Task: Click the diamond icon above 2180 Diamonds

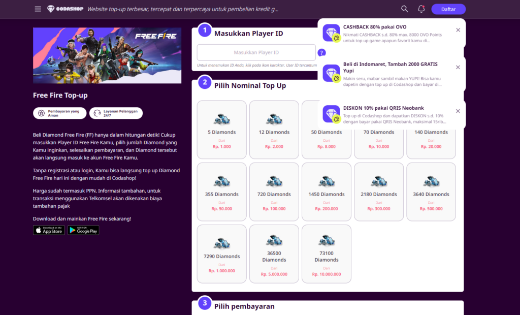Action: pyautogui.click(x=379, y=181)
